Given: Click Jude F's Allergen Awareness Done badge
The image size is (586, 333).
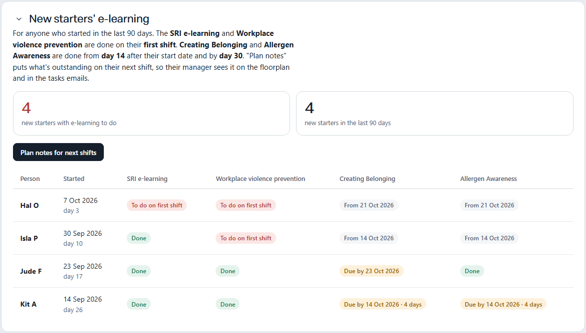Looking at the screenshot, I should [x=472, y=271].
